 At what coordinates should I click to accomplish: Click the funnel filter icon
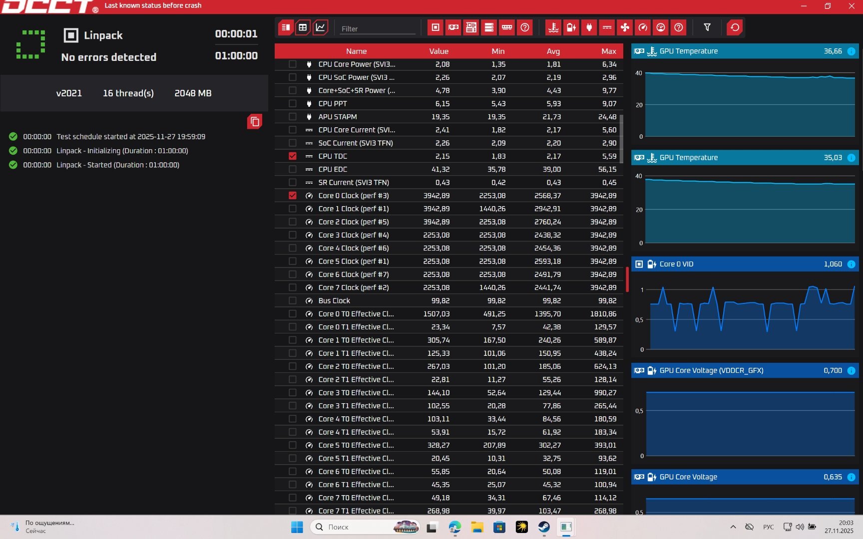pyautogui.click(x=707, y=27)
